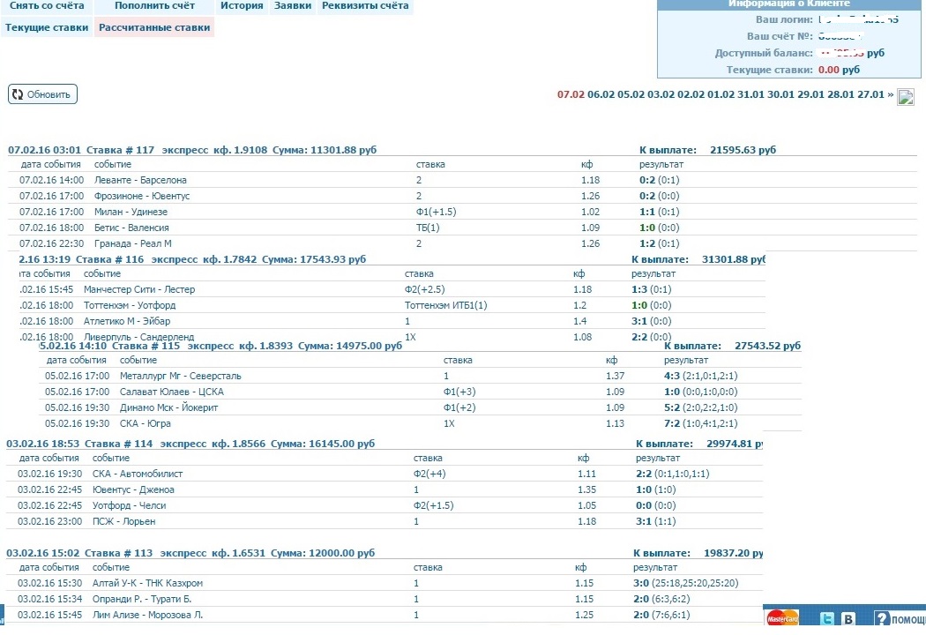Click event Салават Юлаев - ЦСКА
Screen dimensions: 926x635
171,392
